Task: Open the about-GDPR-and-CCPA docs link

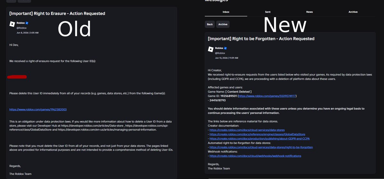Action: [x=260, y=139]
